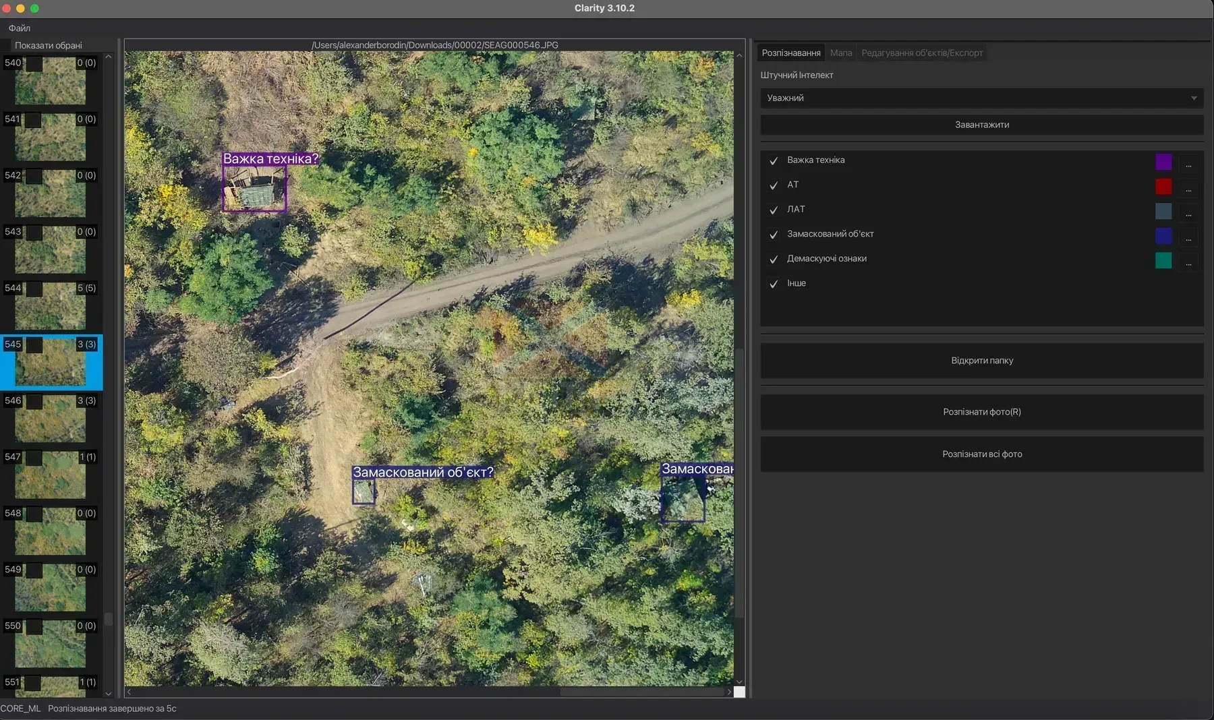This screenshot has height=720, width=1214.
Task: Switch to the Мапа tab
Action: pos(841,53)
